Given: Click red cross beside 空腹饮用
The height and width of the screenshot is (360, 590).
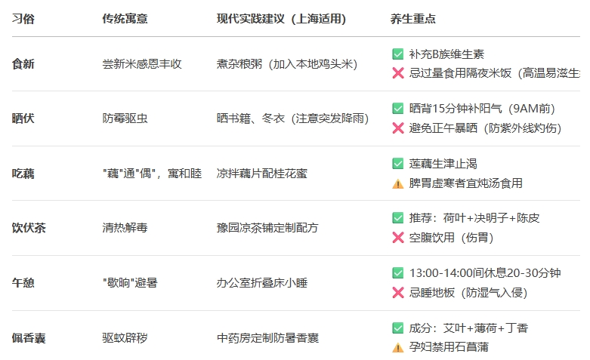Looking at the screenshot, I should click(397, 238).
